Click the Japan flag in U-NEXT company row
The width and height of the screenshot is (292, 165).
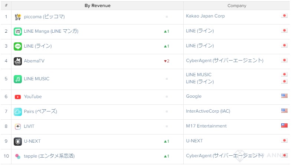pyautogui.click(x=284, y=140)
